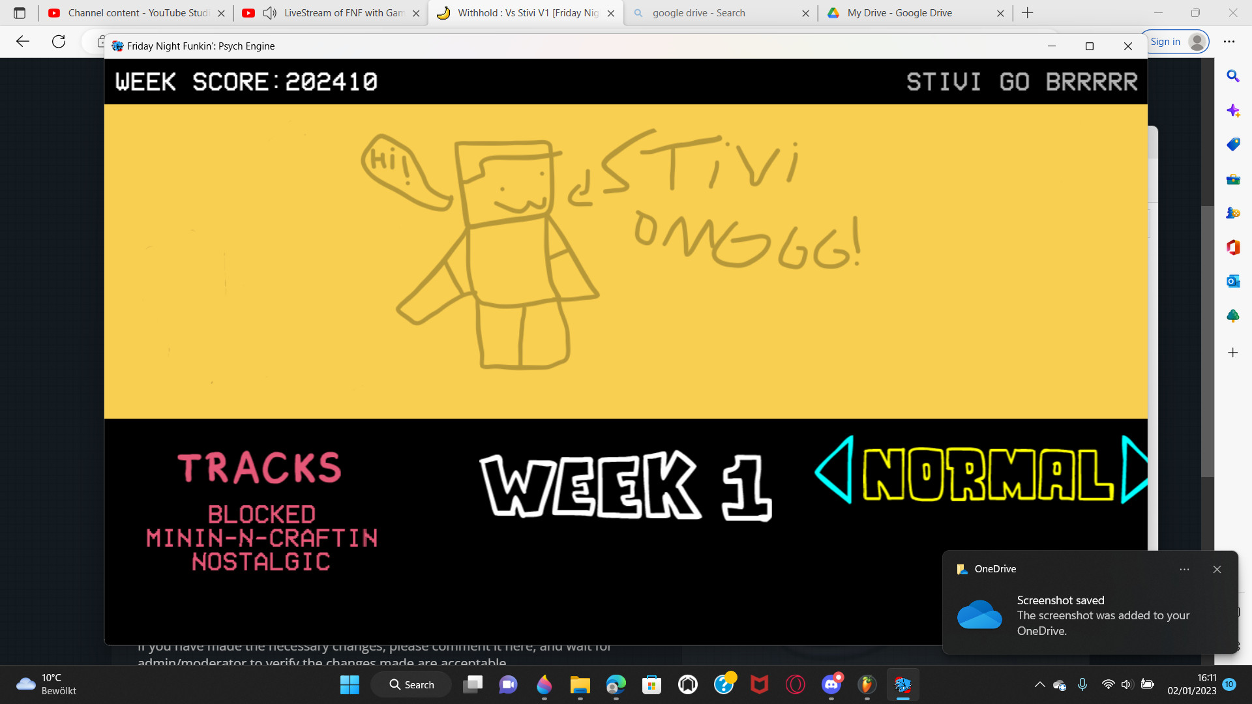Open Opera GX from the taskbar
1252x704 pixels.
795,684
